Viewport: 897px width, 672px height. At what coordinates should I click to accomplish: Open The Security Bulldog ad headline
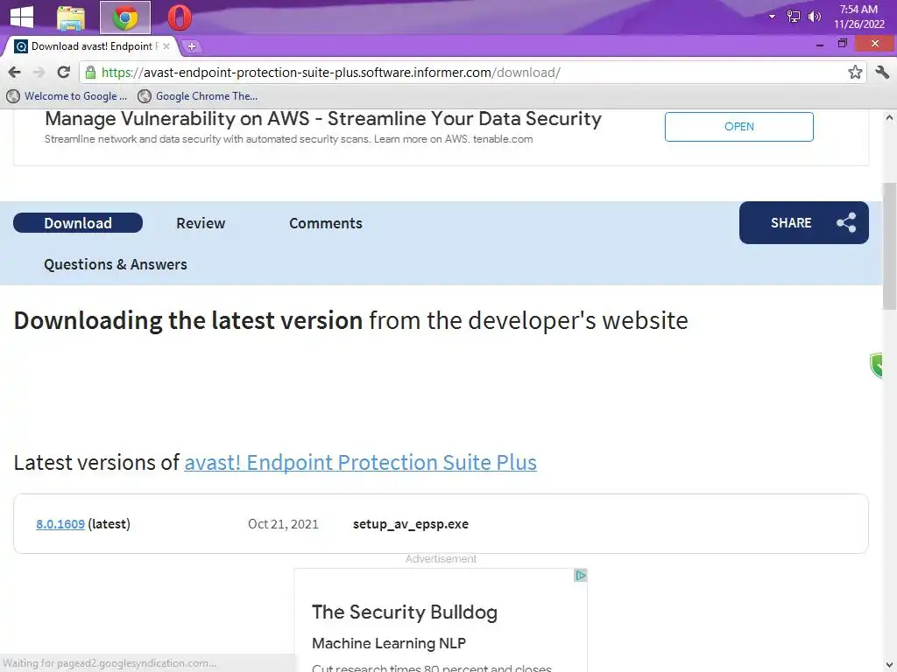click(405, 612)
